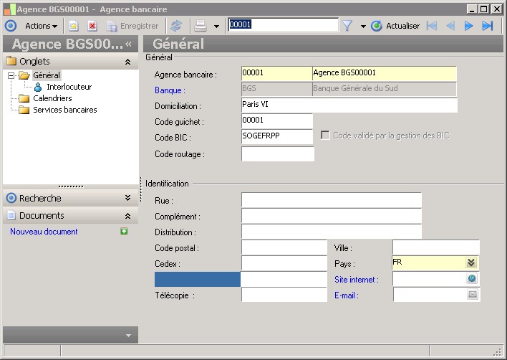Expand the Pays country dropdown
Image resolution: width=507 pixels, height=360 pixels.
point(471,263)
